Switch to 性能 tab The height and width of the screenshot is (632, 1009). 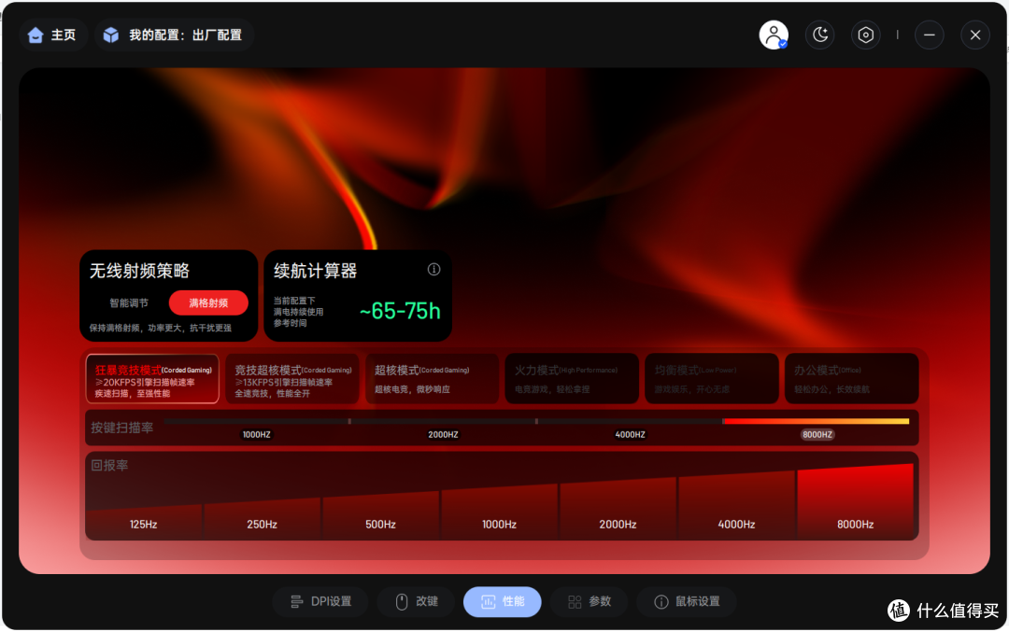pos(502,602)
